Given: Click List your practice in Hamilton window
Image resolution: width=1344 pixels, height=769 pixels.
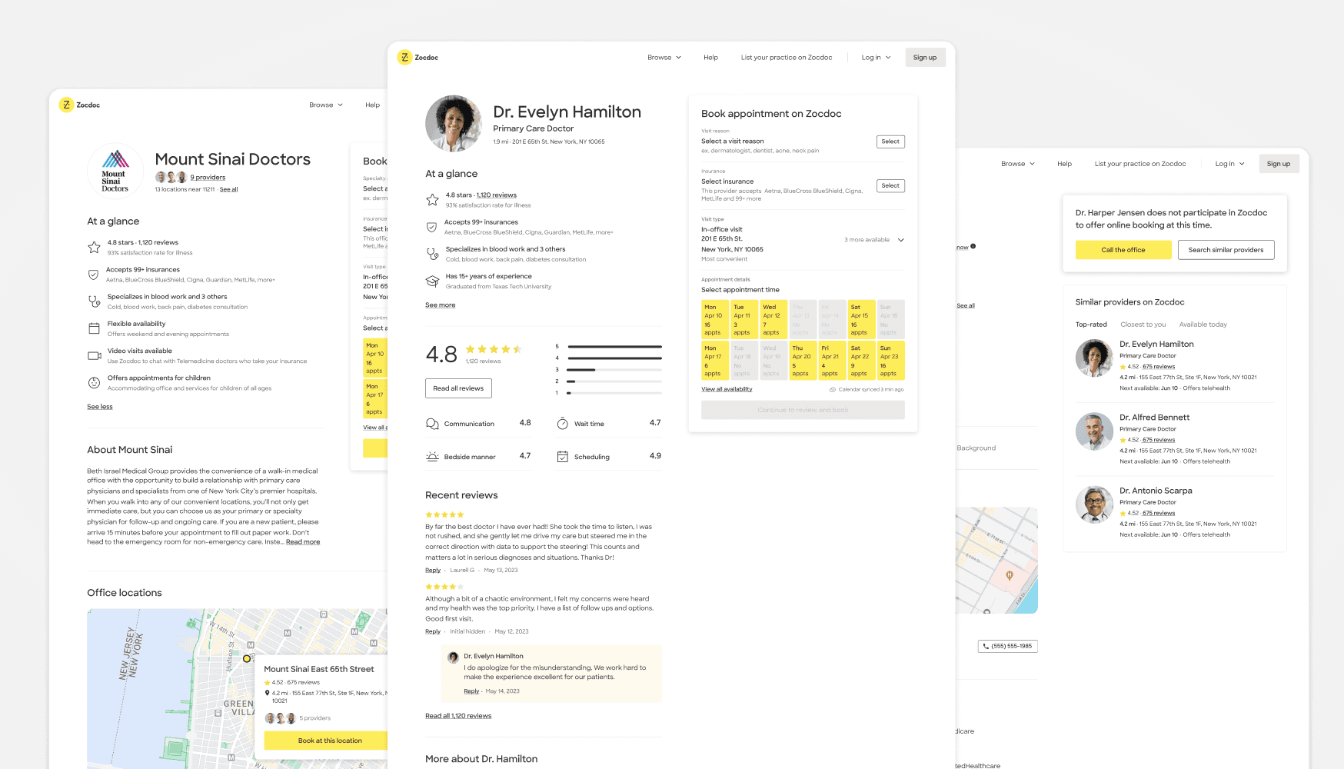Looking at the screenshot, I should point(787,58).
